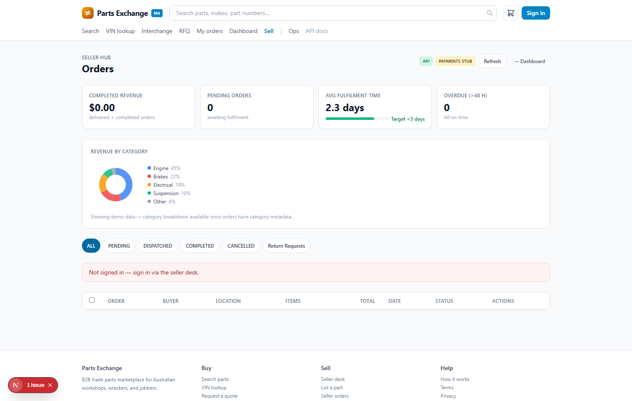632x401 pixels.
Task: Click the PAYMENTS STUB badge
Action: [456, 61]
